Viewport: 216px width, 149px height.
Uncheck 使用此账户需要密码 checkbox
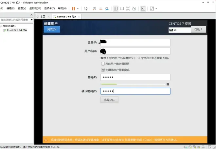(103, 70)
